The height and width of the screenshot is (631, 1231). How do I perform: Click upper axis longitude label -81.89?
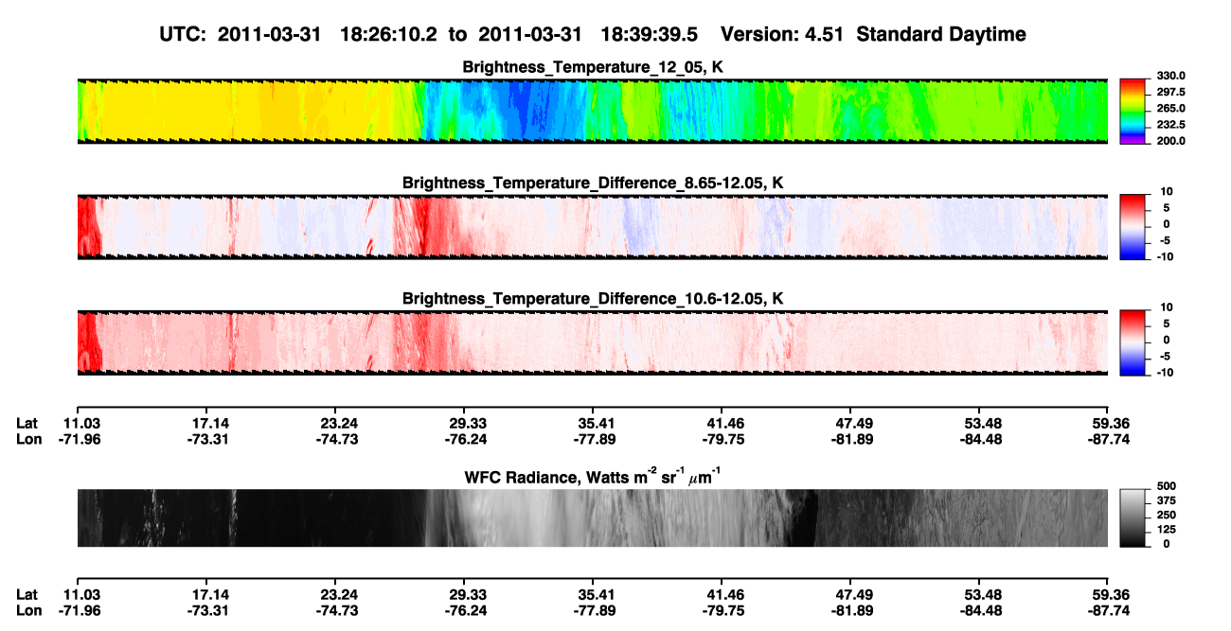[853, 439]
